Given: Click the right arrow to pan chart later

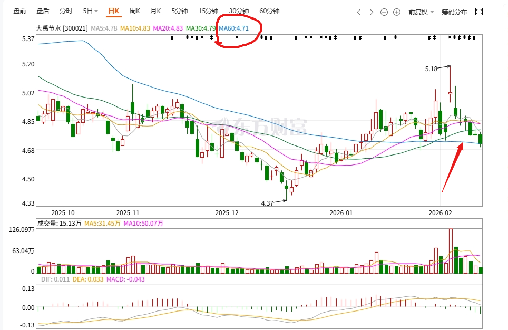Looking at the screenshot, I should point(372,12).
